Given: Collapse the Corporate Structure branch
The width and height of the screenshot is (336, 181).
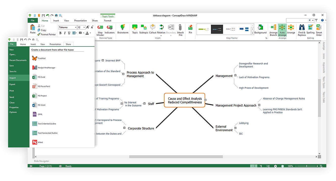Looking at the screenshot, I should click(124, 128).
